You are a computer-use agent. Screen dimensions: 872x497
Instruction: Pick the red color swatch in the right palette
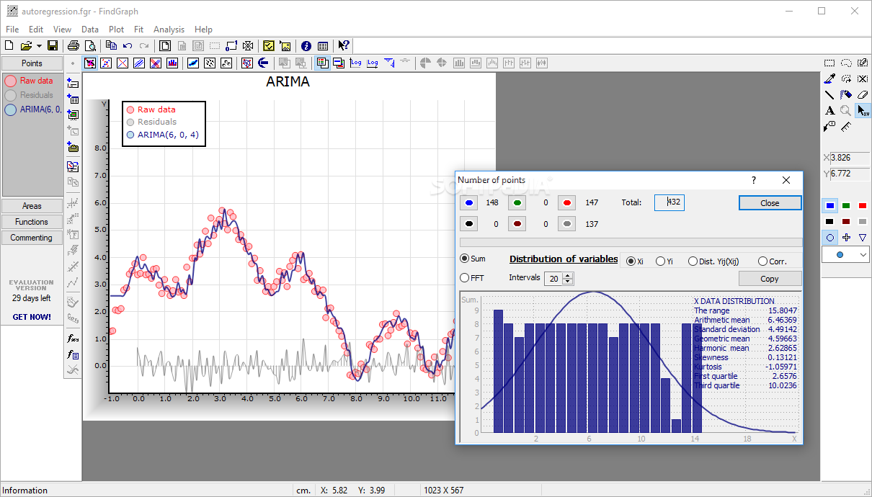click(863, 206)
